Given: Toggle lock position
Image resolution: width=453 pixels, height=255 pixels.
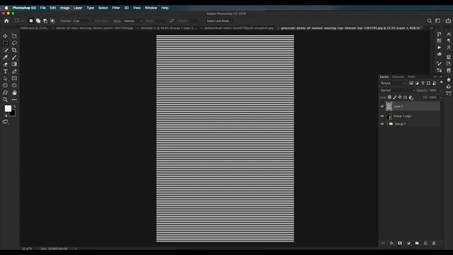Looking at the screenshot, I should pos(400,98).
